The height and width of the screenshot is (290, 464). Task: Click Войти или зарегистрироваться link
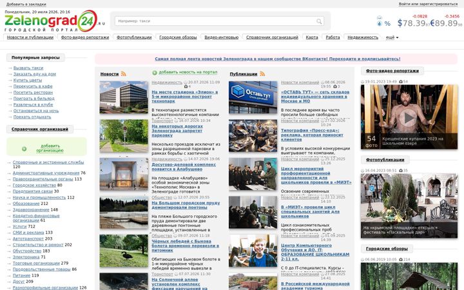coord(428,4)
